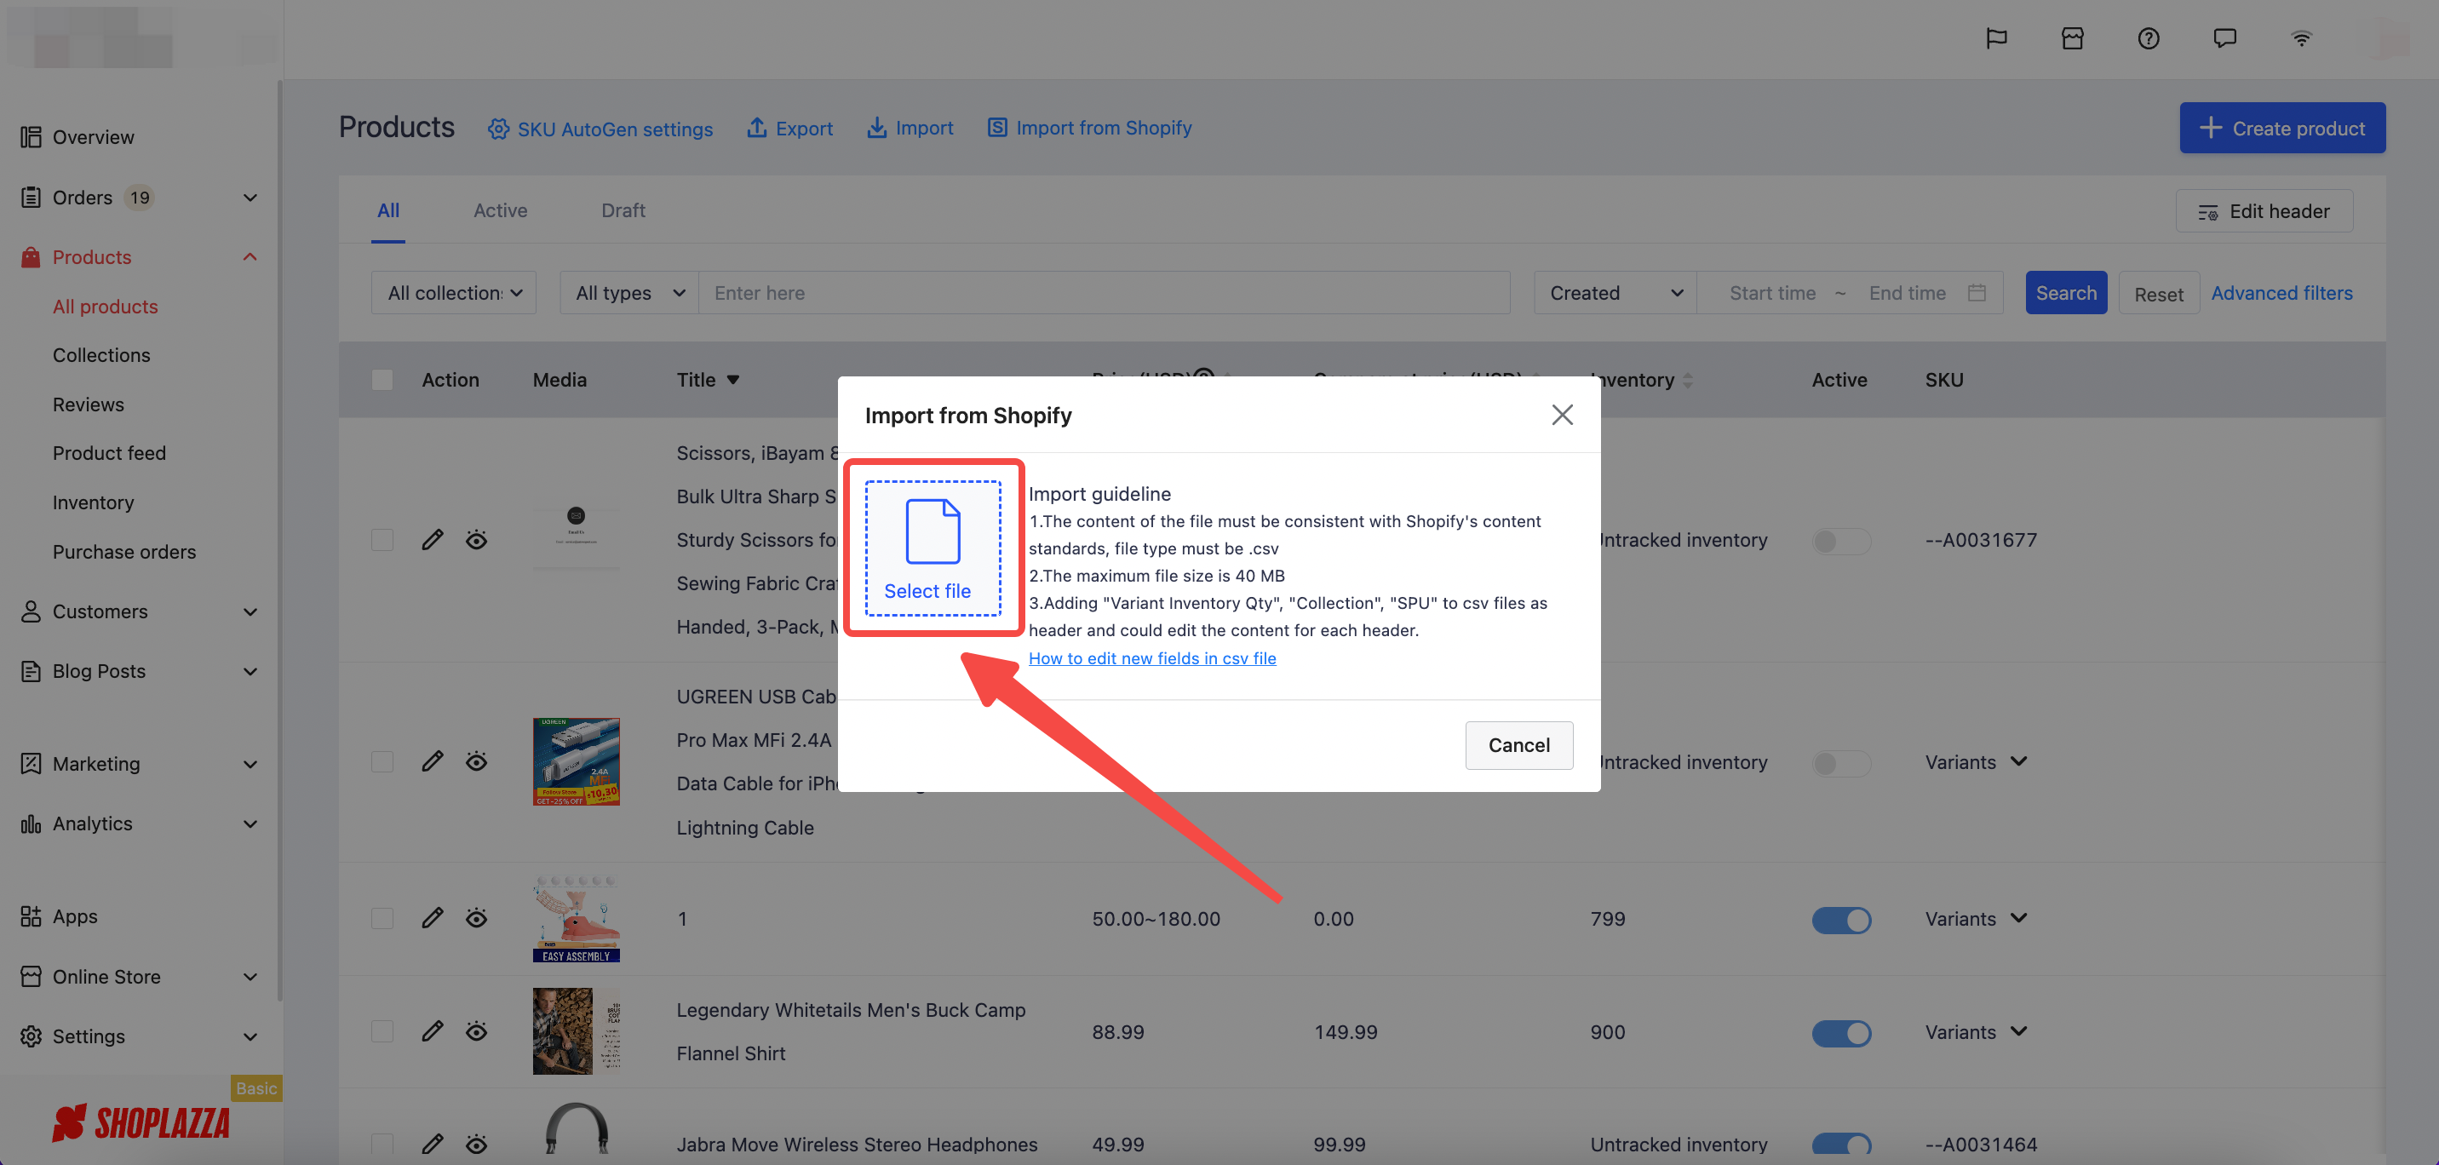Click the Apps sidebar item
The height and width of the screenshot is (1165, 2439).
coord(75,917)
